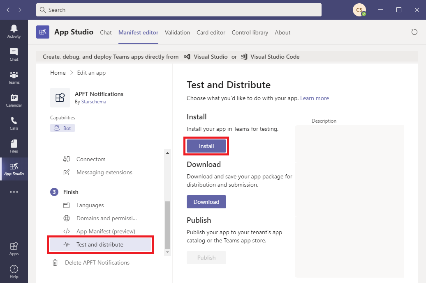Open the Learn more link
426x283 pixels.
[314, 98]
